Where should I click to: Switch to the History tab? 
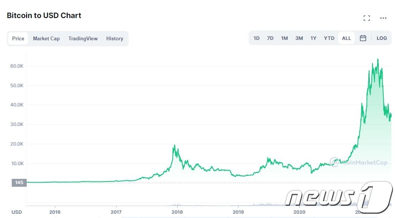tap(115, 38)
